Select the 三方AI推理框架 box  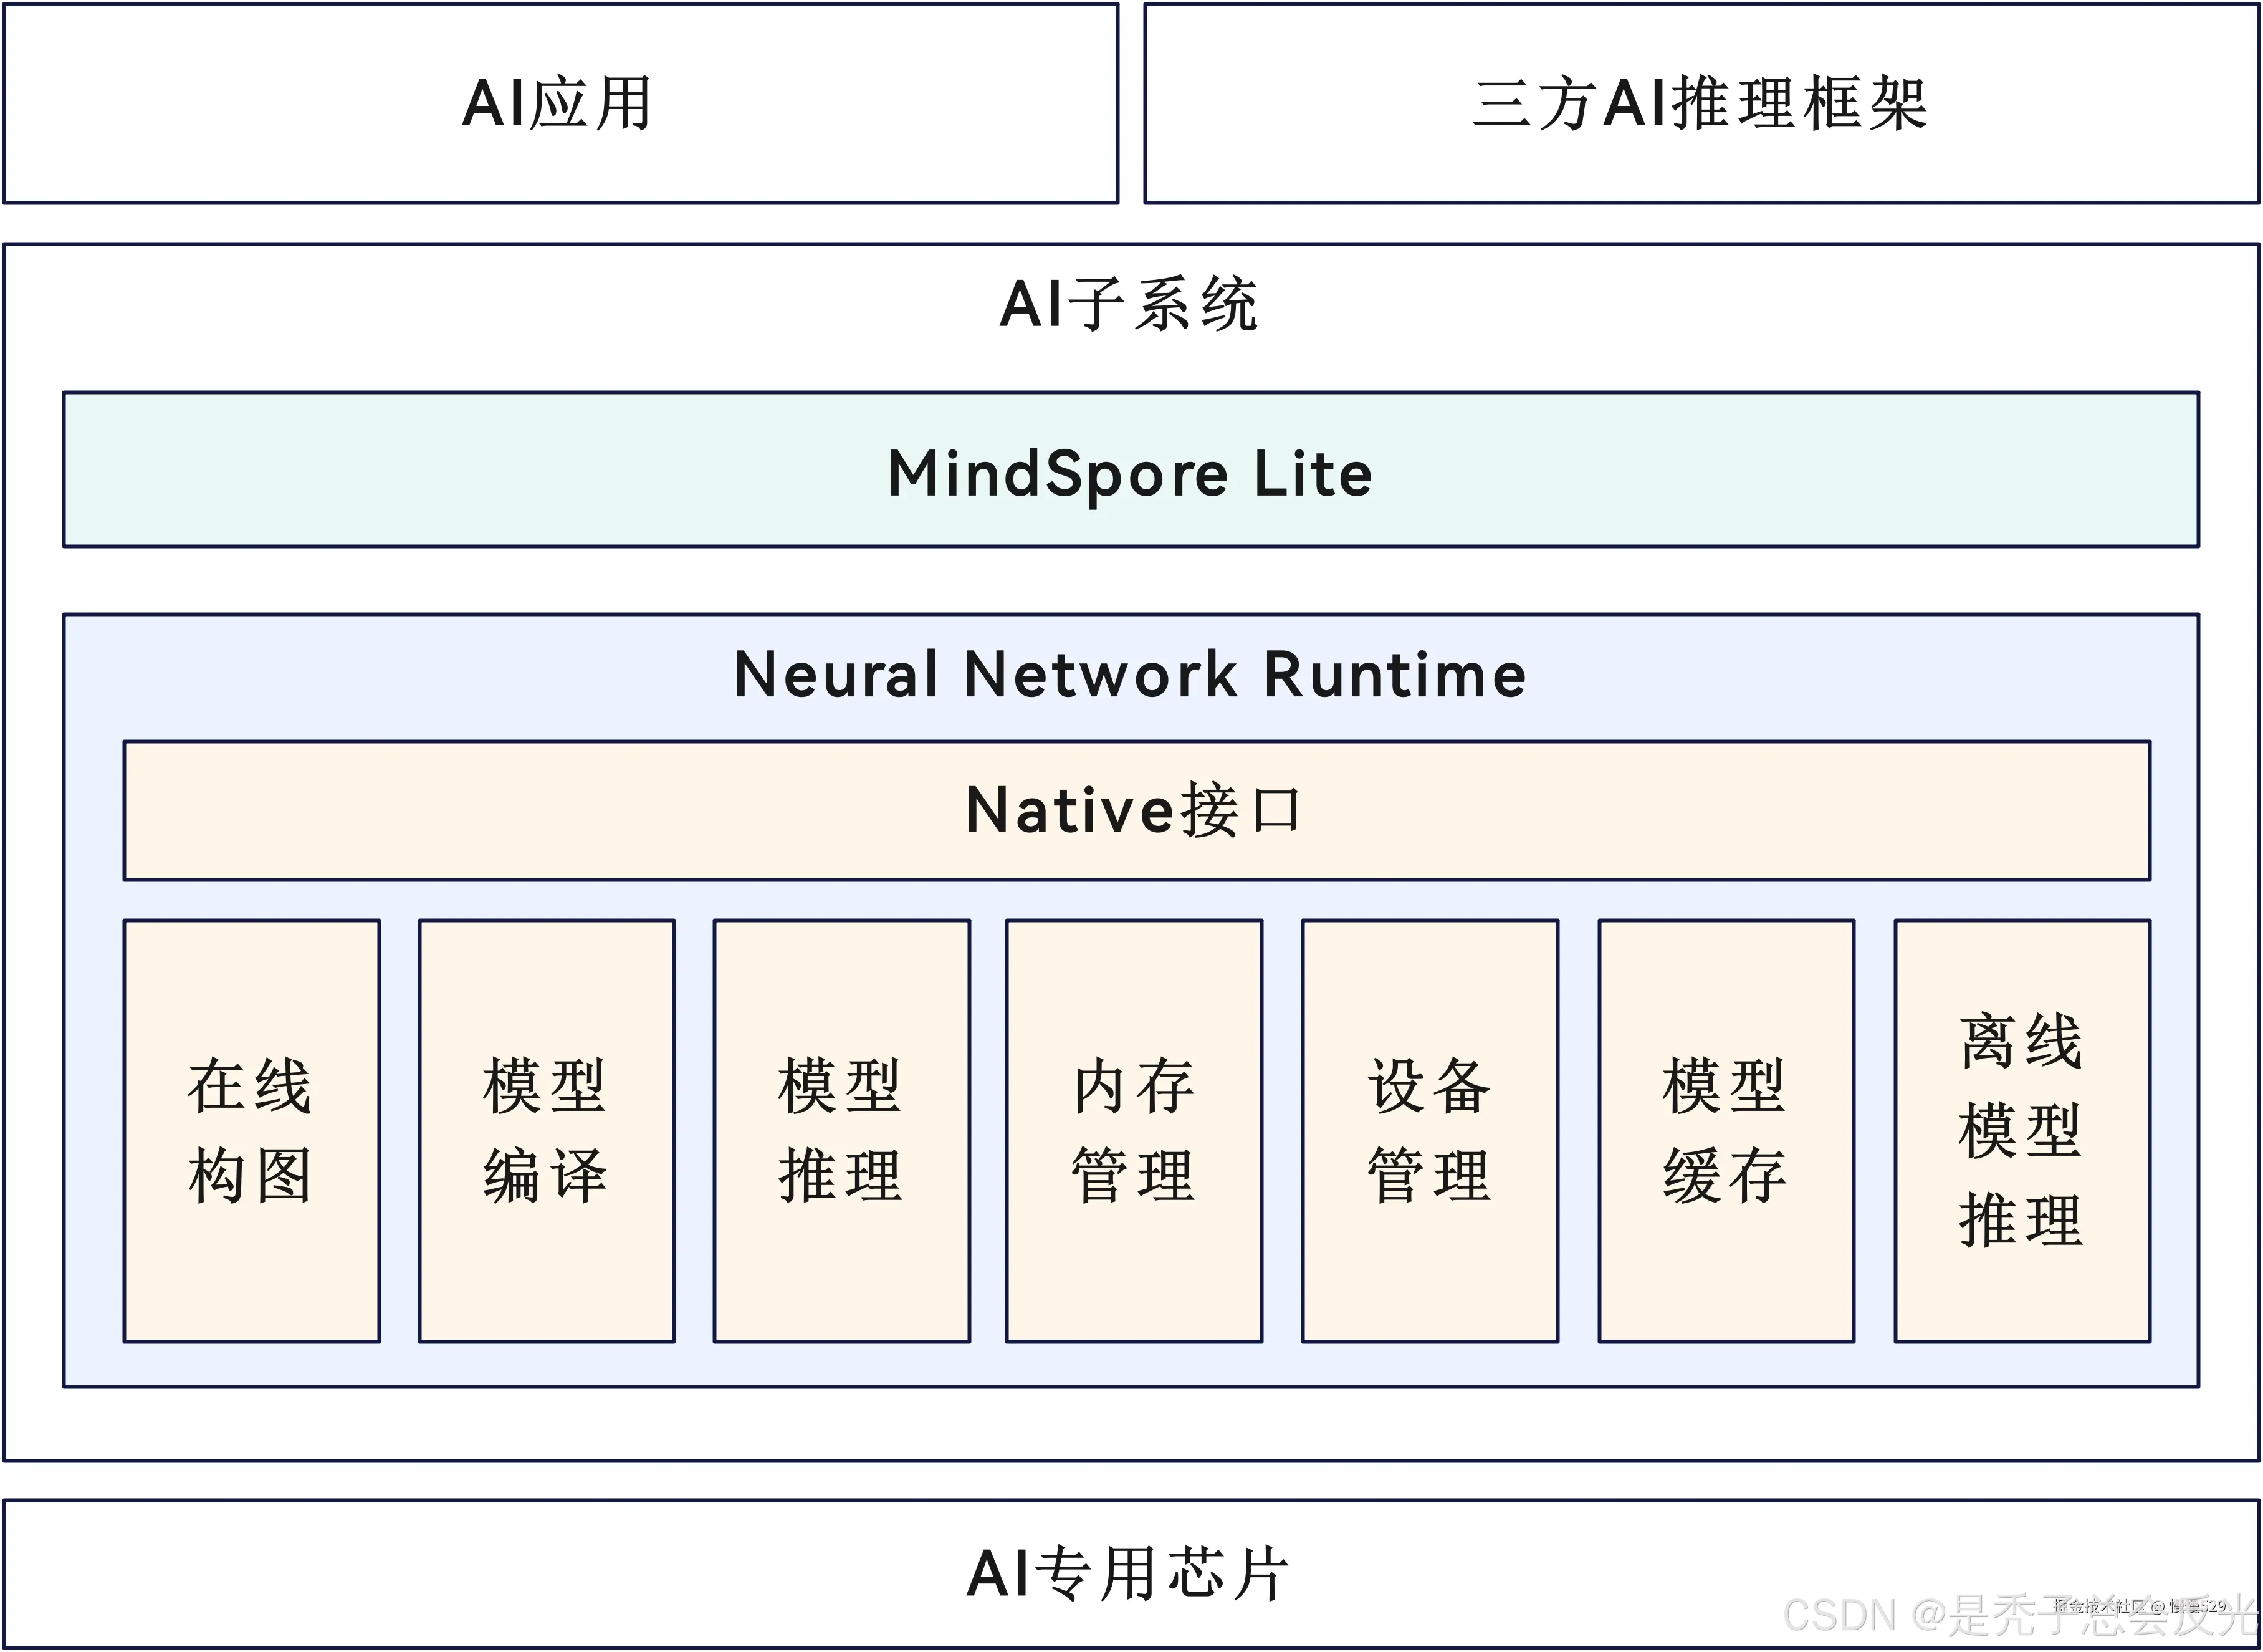click(x=1701, y=103)
